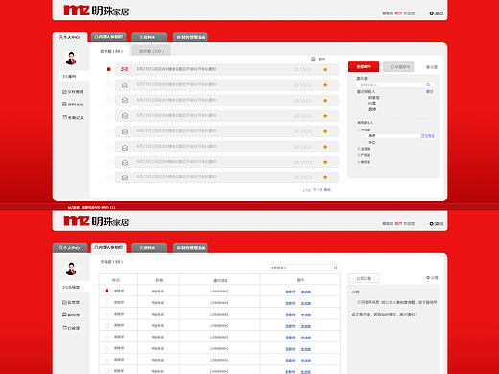The image size is (499, 374).
Task: Select 财务部 in the lower left sidebar
Action: coord(71,315)
